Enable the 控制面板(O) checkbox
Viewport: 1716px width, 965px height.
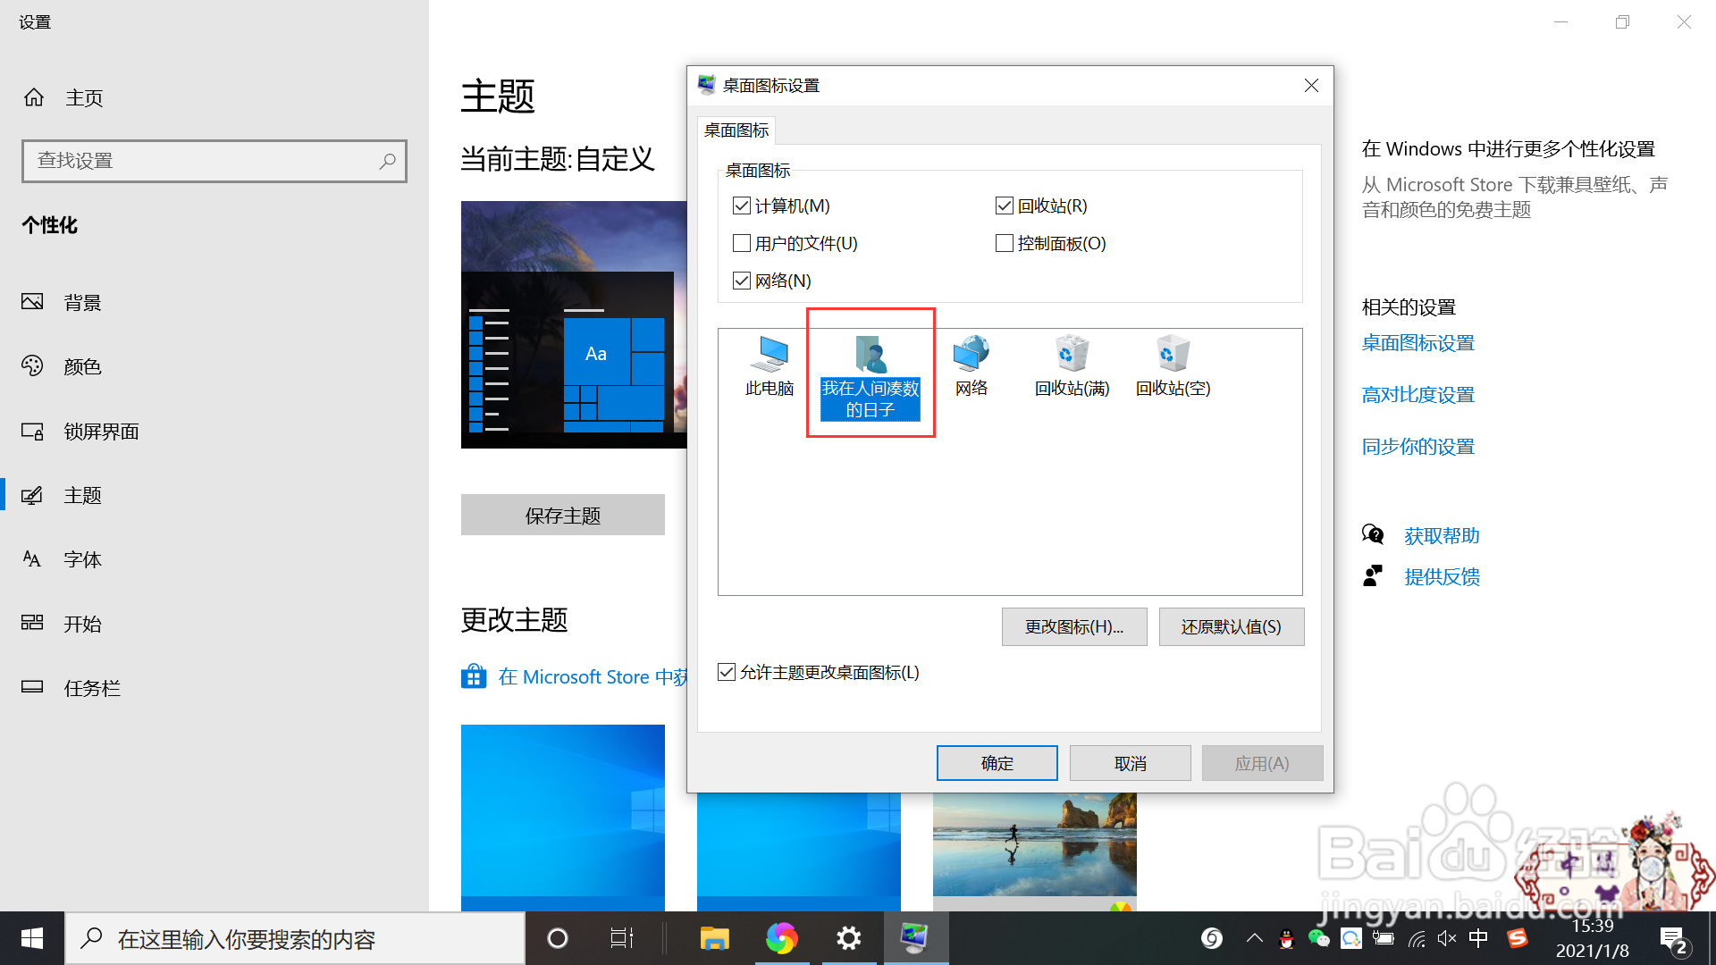click(x=1005, y=244)
